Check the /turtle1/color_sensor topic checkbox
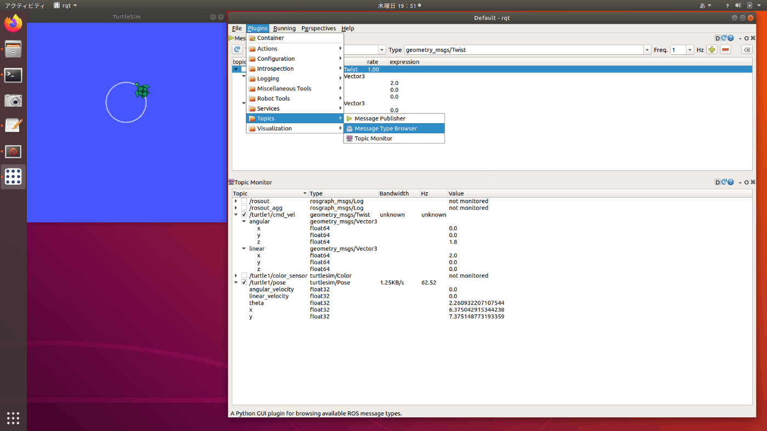Viewport: 767px width, 431px height. (x=244, y=275)
